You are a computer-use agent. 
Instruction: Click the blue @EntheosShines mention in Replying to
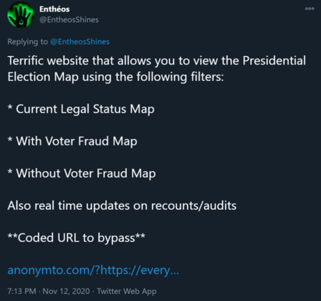pos(79,42)
